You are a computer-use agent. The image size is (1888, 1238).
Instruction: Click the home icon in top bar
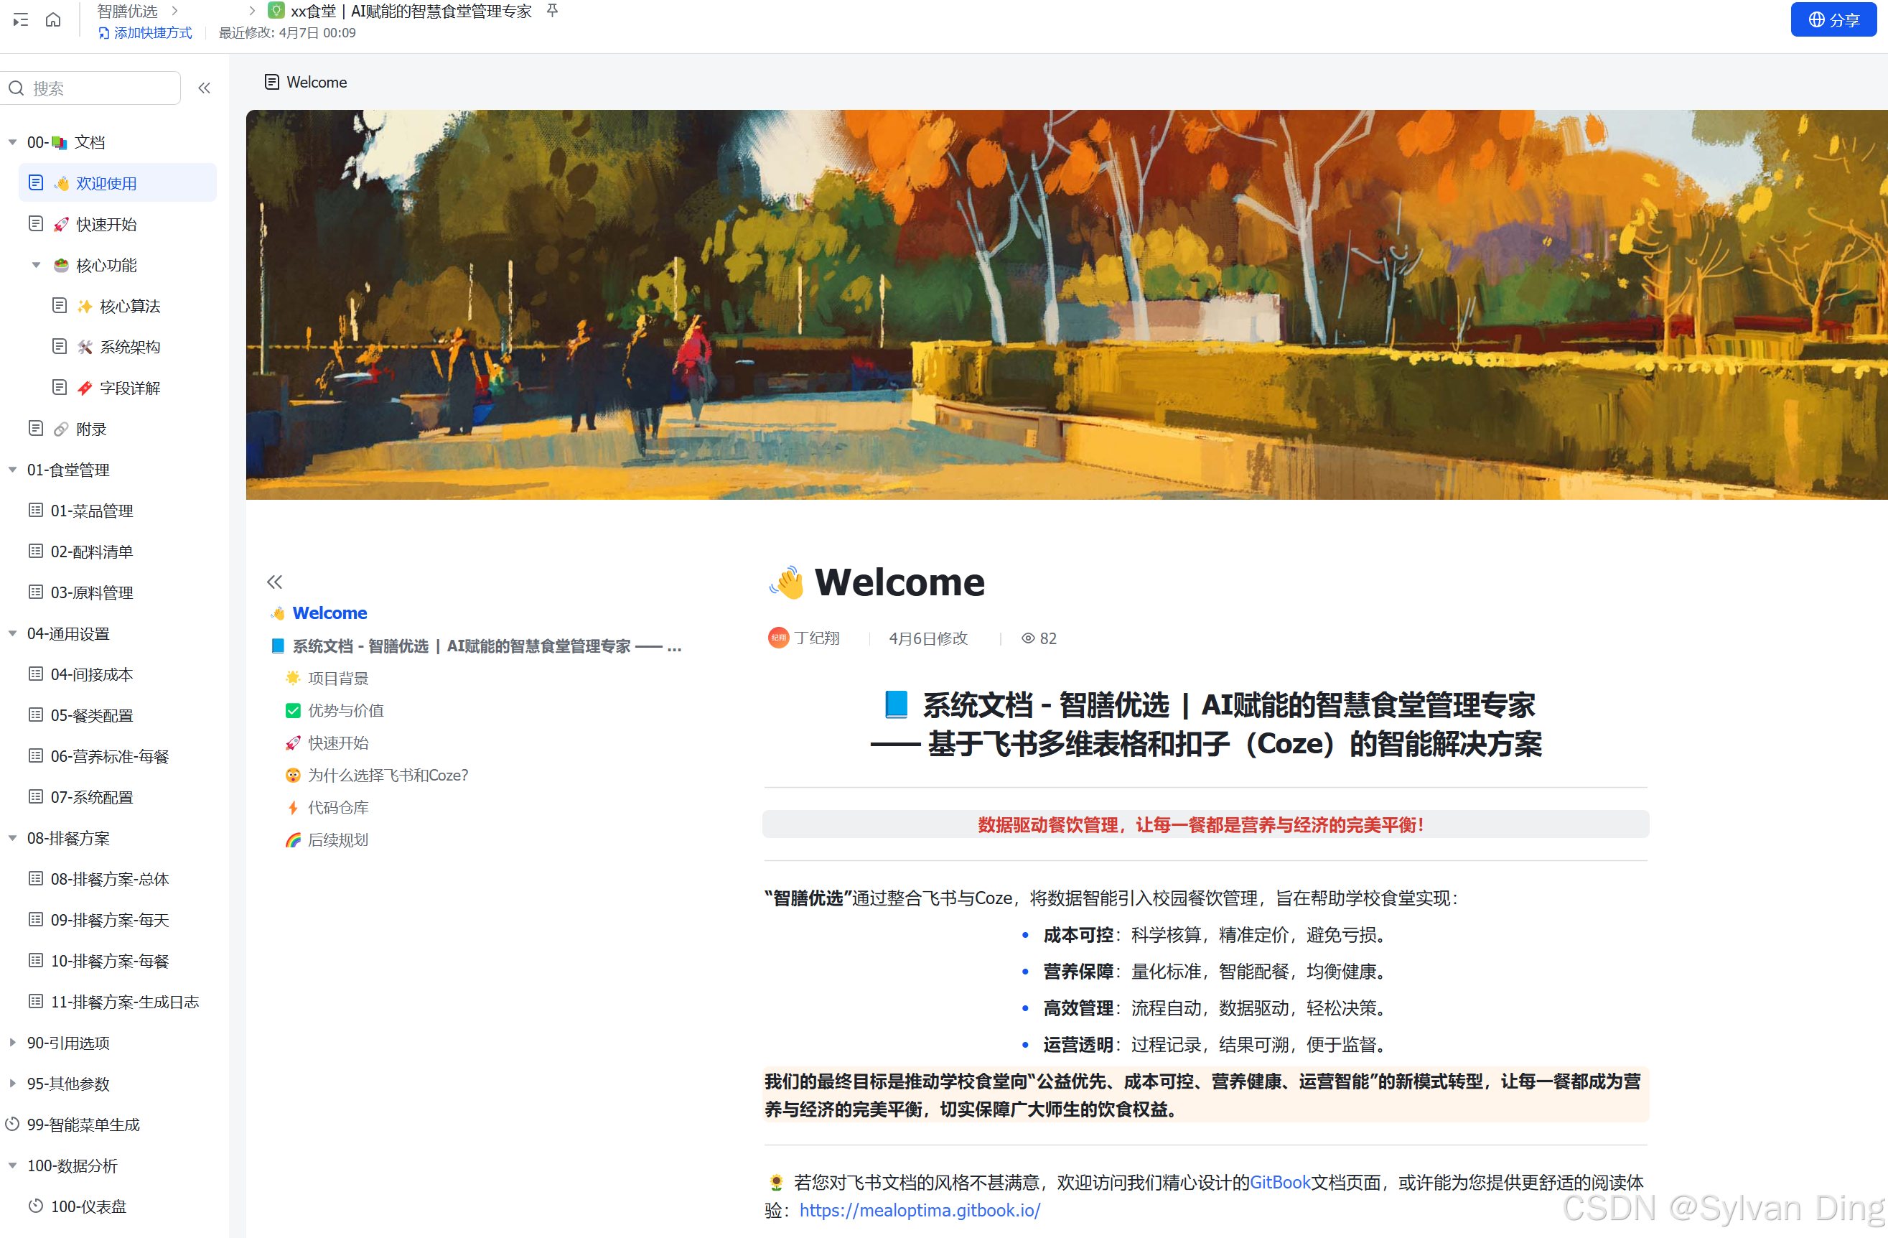click(53, 20)
